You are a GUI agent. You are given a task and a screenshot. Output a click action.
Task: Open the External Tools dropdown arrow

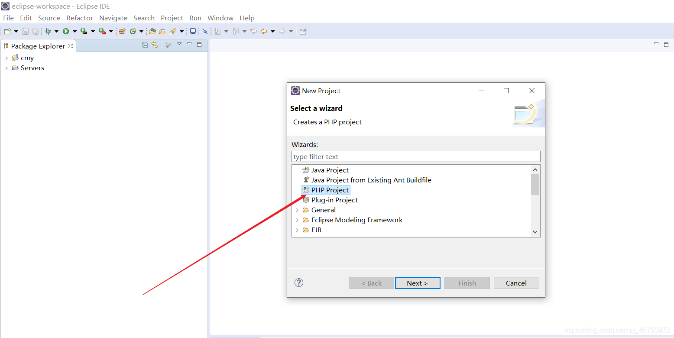pyautogui.click(x=111, y=31)
